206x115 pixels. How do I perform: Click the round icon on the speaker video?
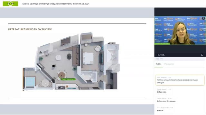[x=203, y=18]
